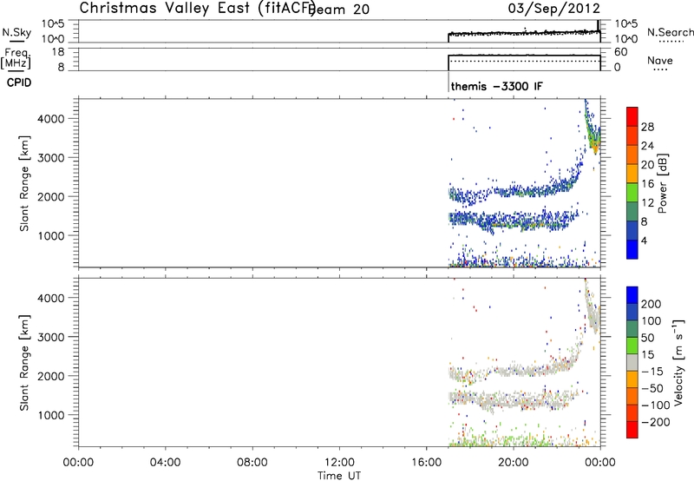
Task: Click the 4000 tick on power panel
Action: [51, 119]
